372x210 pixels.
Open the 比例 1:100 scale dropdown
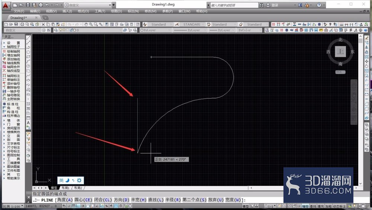pos(13,206)
